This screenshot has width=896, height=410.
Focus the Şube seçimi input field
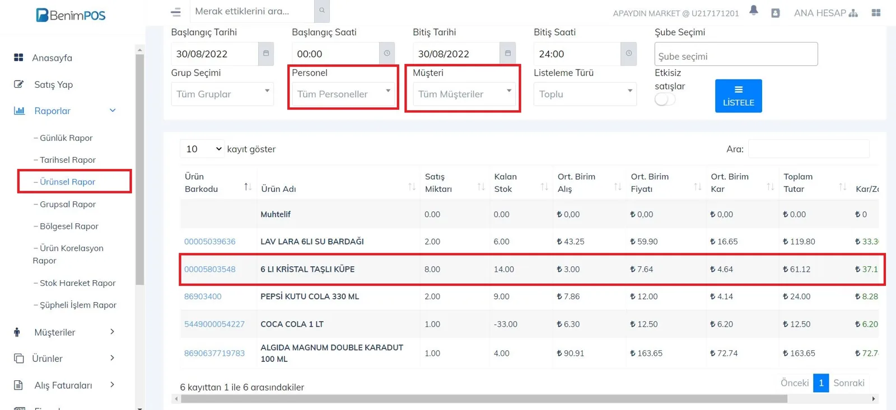click(x=736, y=54)
